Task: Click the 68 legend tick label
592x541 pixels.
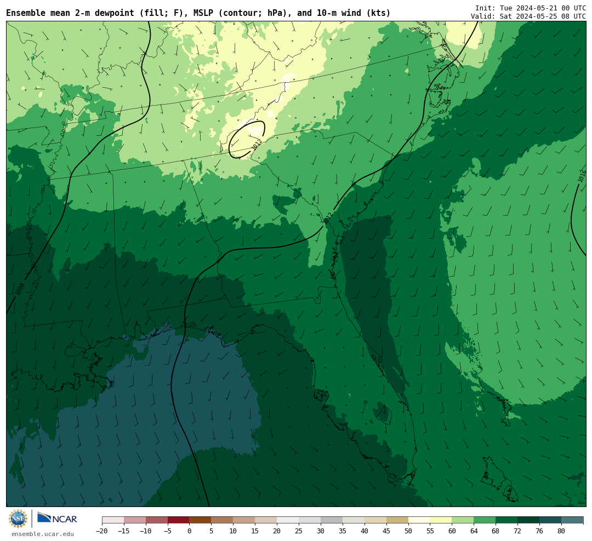Action: (x=496, y=531)
